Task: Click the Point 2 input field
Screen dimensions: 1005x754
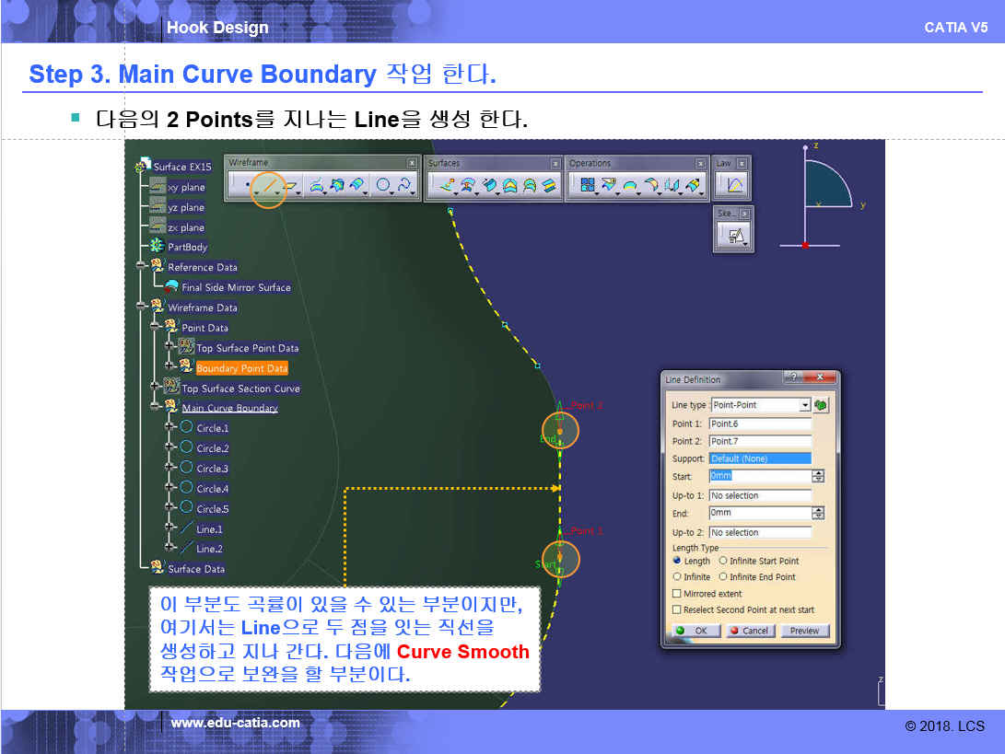Action: pyautogui.click(x=759, y=441)
